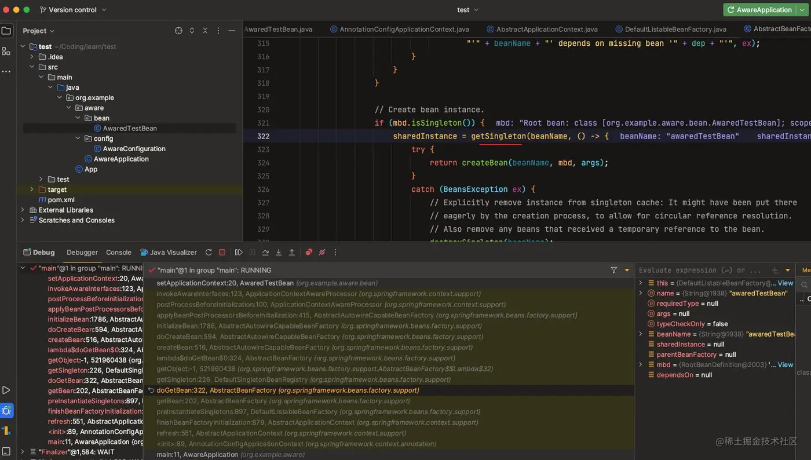This screenshot has width=811, height=460.
Task: Click Expand All in the Project panel header
Action: point(192,31)
